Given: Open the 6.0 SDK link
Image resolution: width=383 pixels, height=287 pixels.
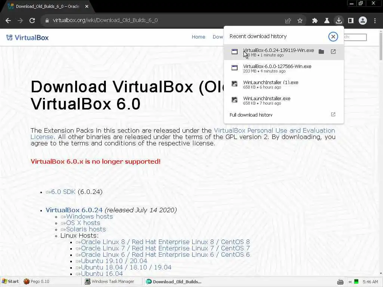Looking at the screenshot, I should tap(63, 192).
